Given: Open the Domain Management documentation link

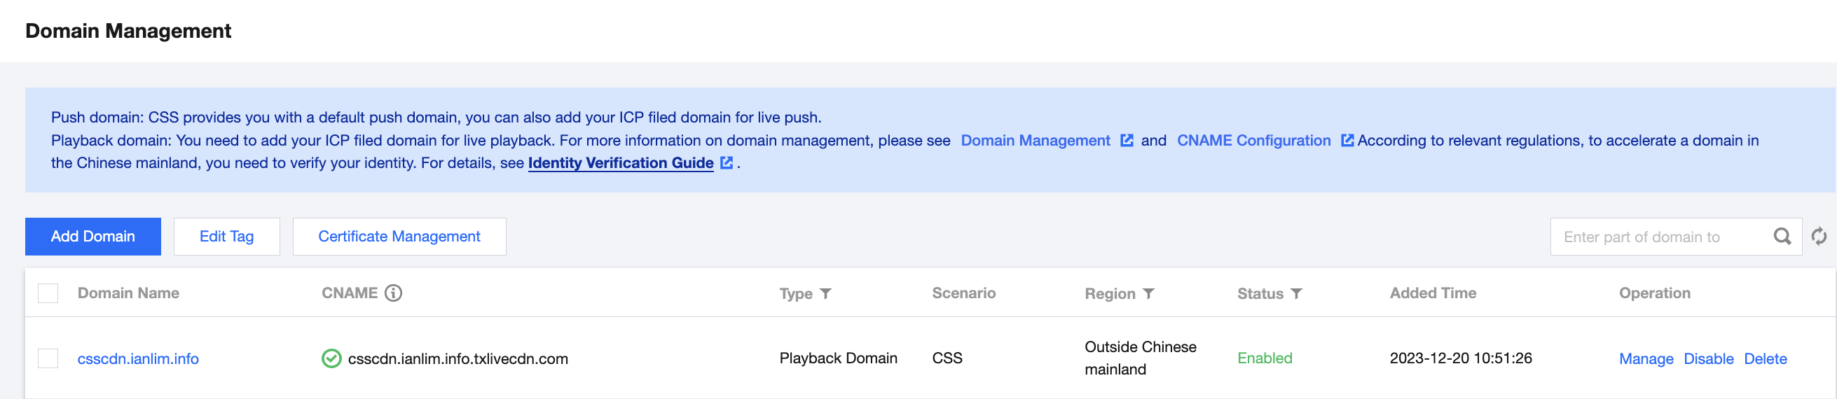Looking at the screenshot, I should tap(1036, 141).
